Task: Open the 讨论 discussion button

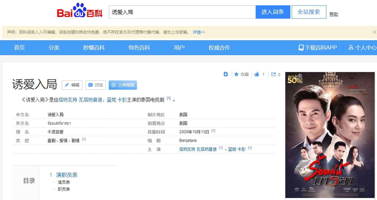Action: point(95,85)
